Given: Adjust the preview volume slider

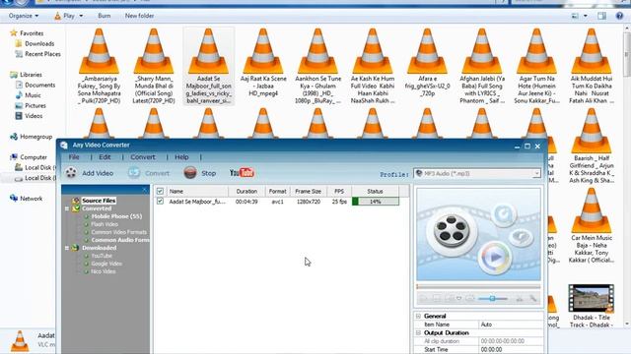Looking at the screenshot, I should 493,298.
